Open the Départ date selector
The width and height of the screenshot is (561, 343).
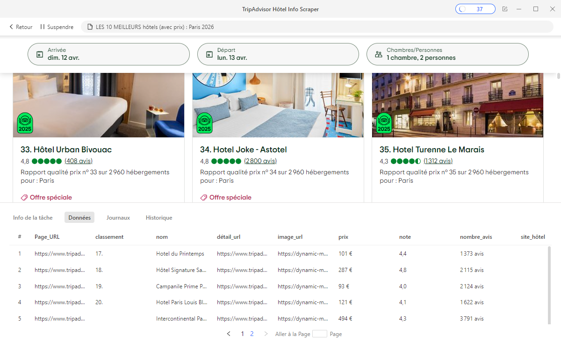pos(278,54)
